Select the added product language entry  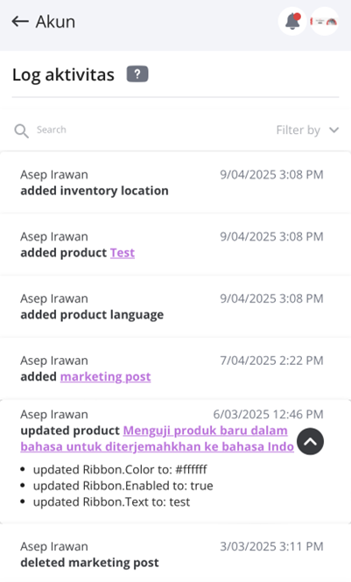click(x=175, y=306)
